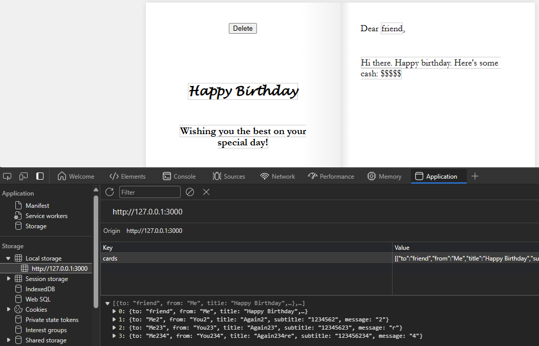Select the Service workers section

47,215
